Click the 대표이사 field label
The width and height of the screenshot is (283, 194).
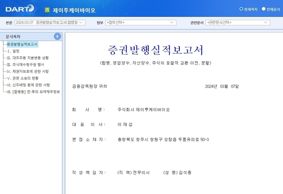[x=88, y=124]
